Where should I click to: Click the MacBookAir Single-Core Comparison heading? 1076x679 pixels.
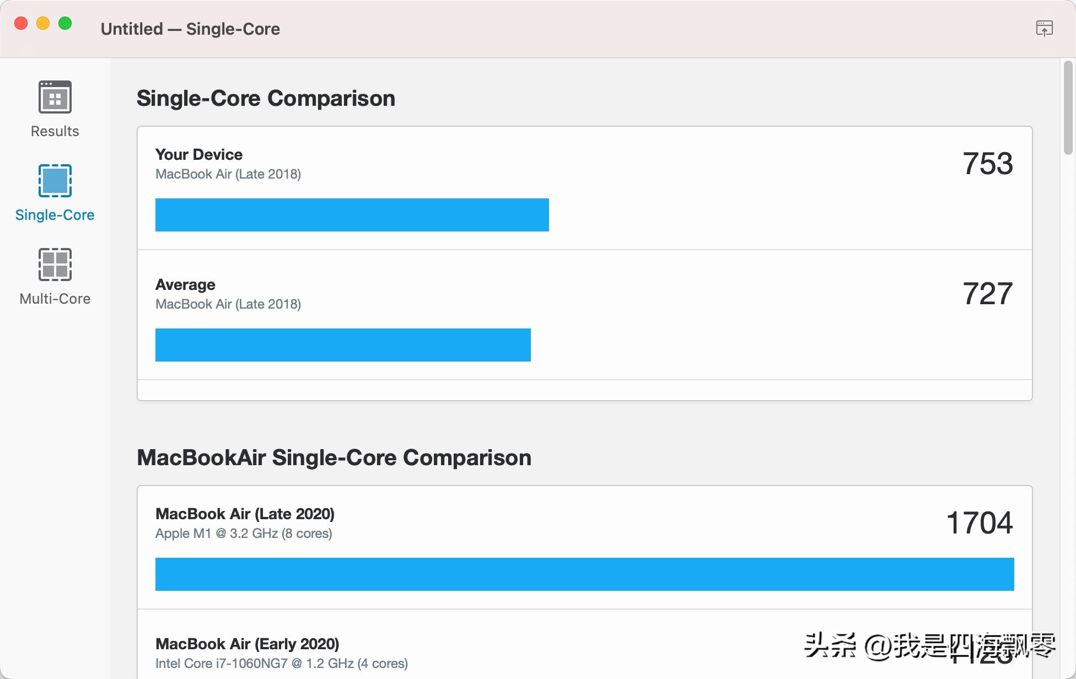(x=334, y=457)
